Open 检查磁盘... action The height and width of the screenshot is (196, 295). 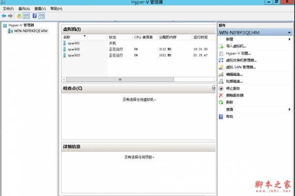pos(235,81)
